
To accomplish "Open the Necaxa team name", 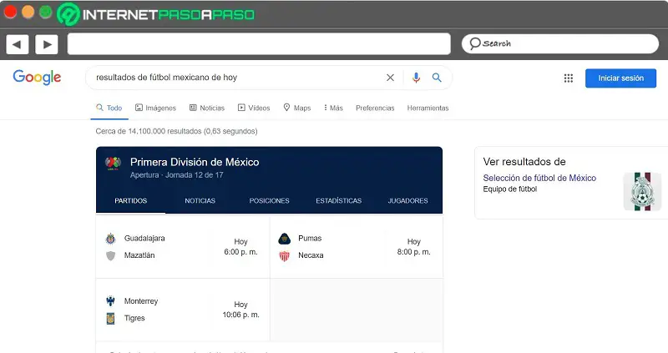I will pyautogui.click(x=311, y=255).
